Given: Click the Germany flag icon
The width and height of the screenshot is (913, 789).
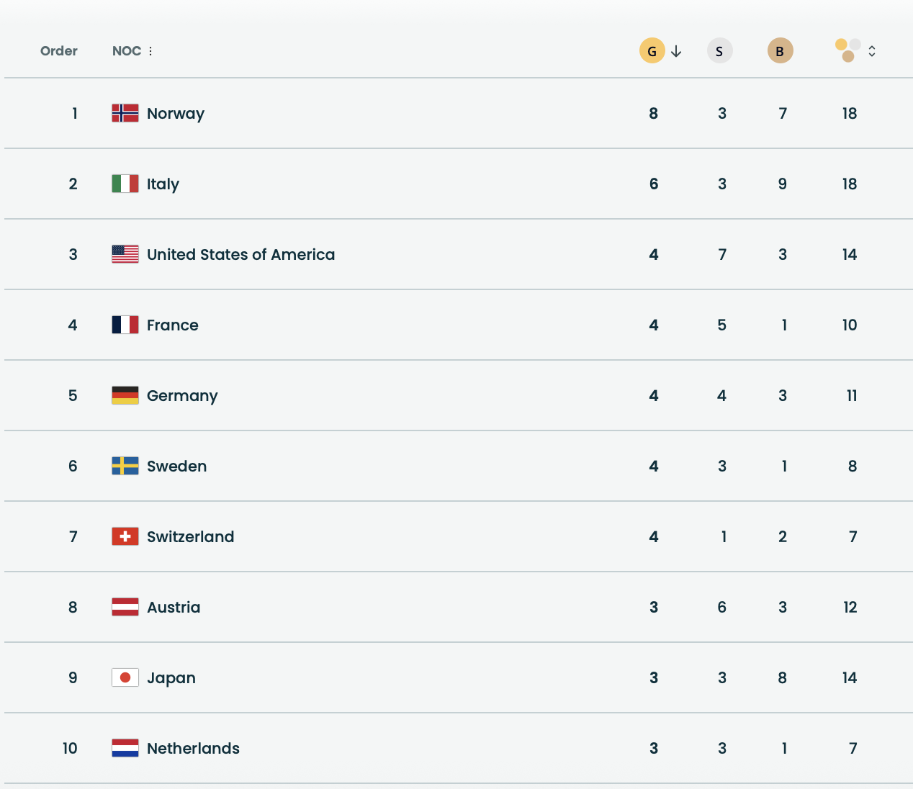Looking at the screenshot, I should click(125, 395).
